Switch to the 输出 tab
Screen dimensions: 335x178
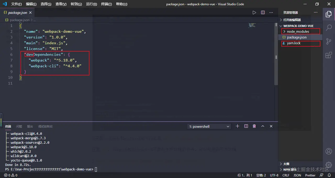pyautogui.click(x=30, y=126)
